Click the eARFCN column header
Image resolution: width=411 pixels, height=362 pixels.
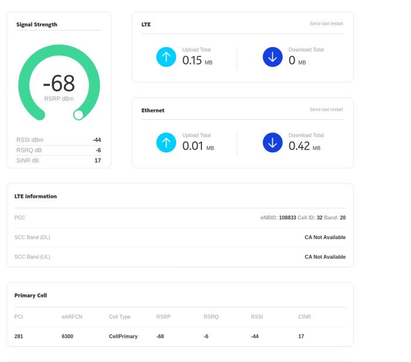[71, 317]
